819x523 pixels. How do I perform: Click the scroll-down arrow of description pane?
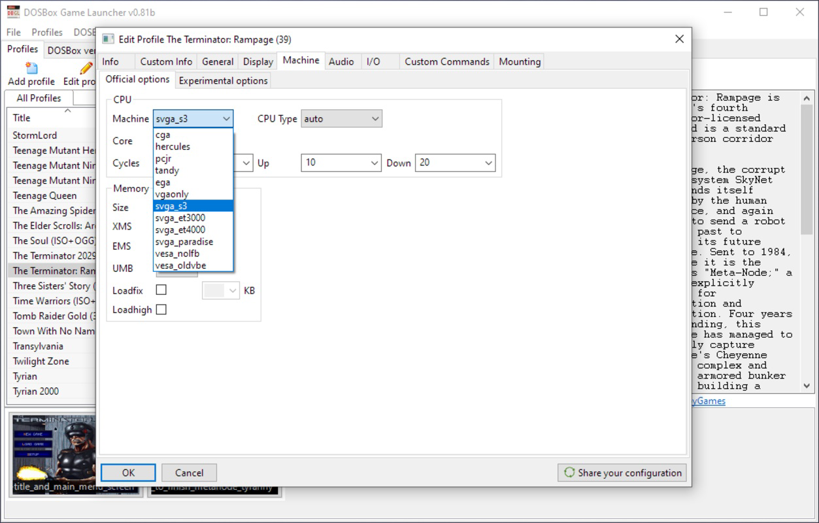pyautogui.click(x=807, y=386)
